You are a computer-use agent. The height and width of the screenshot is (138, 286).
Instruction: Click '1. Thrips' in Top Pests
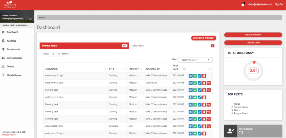click(236, 104)
